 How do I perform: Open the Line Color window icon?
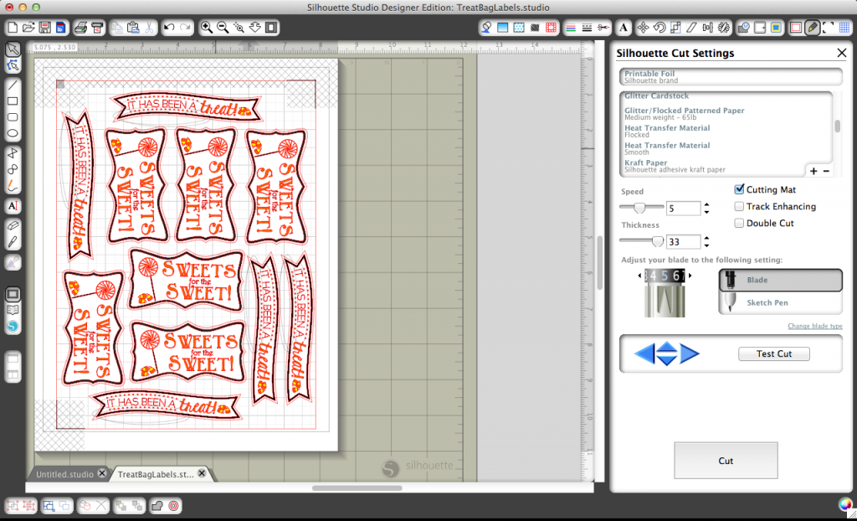[570, 28]
